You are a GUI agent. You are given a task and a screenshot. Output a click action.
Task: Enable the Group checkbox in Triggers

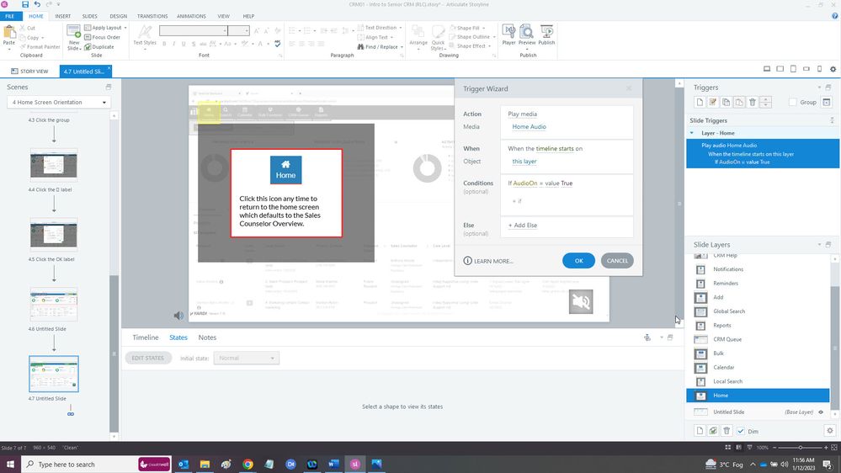(793, 103)
